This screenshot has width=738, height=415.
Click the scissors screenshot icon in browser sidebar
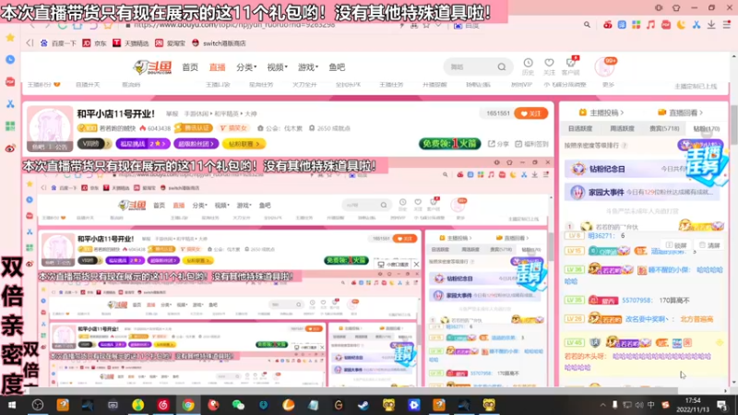[10, 104]
